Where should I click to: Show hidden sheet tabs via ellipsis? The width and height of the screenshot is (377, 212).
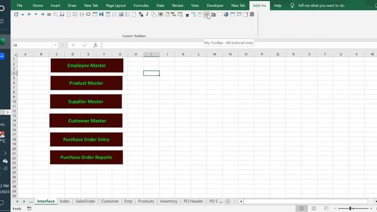tap(31, 201)
